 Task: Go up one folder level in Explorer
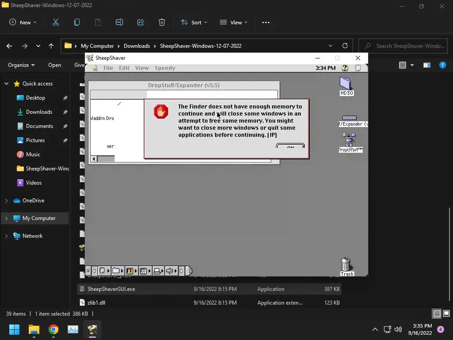(51, 46)
